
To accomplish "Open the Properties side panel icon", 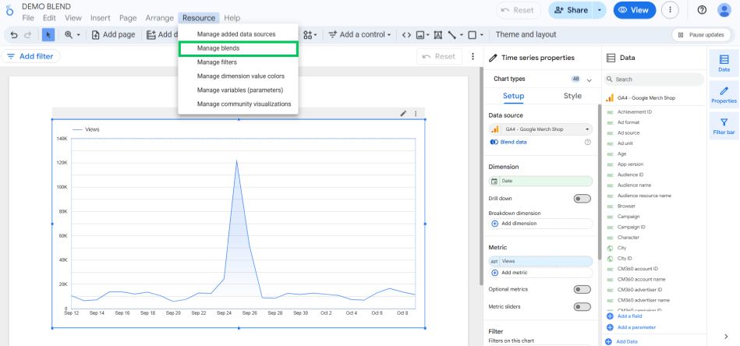I will click(724, 95).
